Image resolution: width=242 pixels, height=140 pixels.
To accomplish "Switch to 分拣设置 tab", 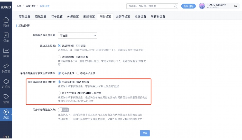I will click(73, 17).
